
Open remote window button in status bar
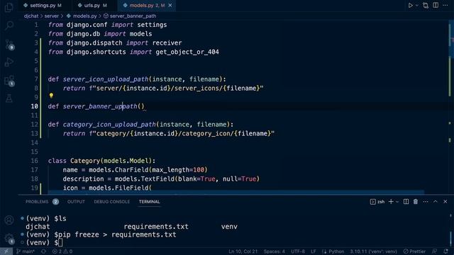point(6,251)
